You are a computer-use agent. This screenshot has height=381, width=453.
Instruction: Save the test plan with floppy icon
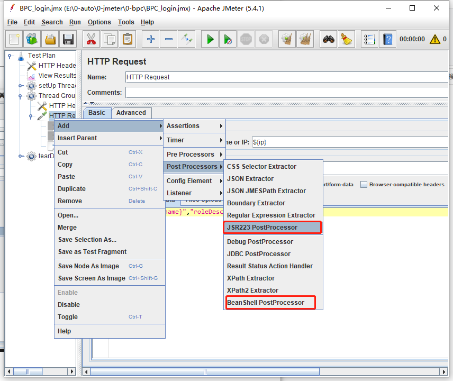[x=68, y=39]
